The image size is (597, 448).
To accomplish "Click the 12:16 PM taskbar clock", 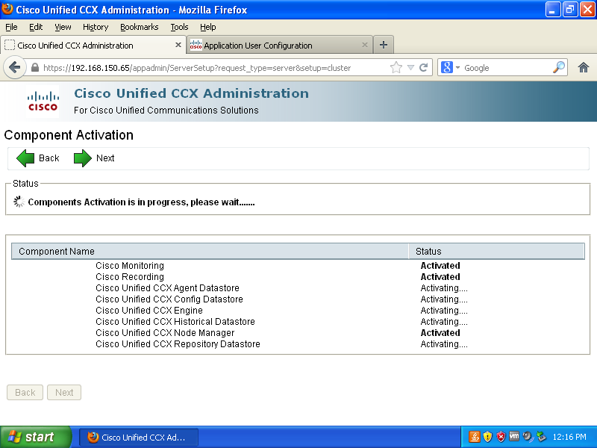I will [569, 437].
